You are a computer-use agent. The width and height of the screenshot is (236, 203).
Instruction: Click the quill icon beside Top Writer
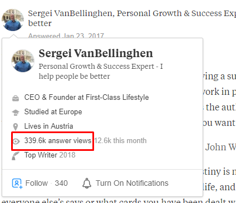(x=16, y=156)
